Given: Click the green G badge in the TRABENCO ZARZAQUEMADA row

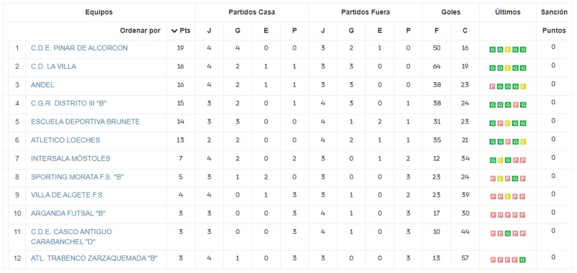Looking at the screenshot, I should 523,259.
